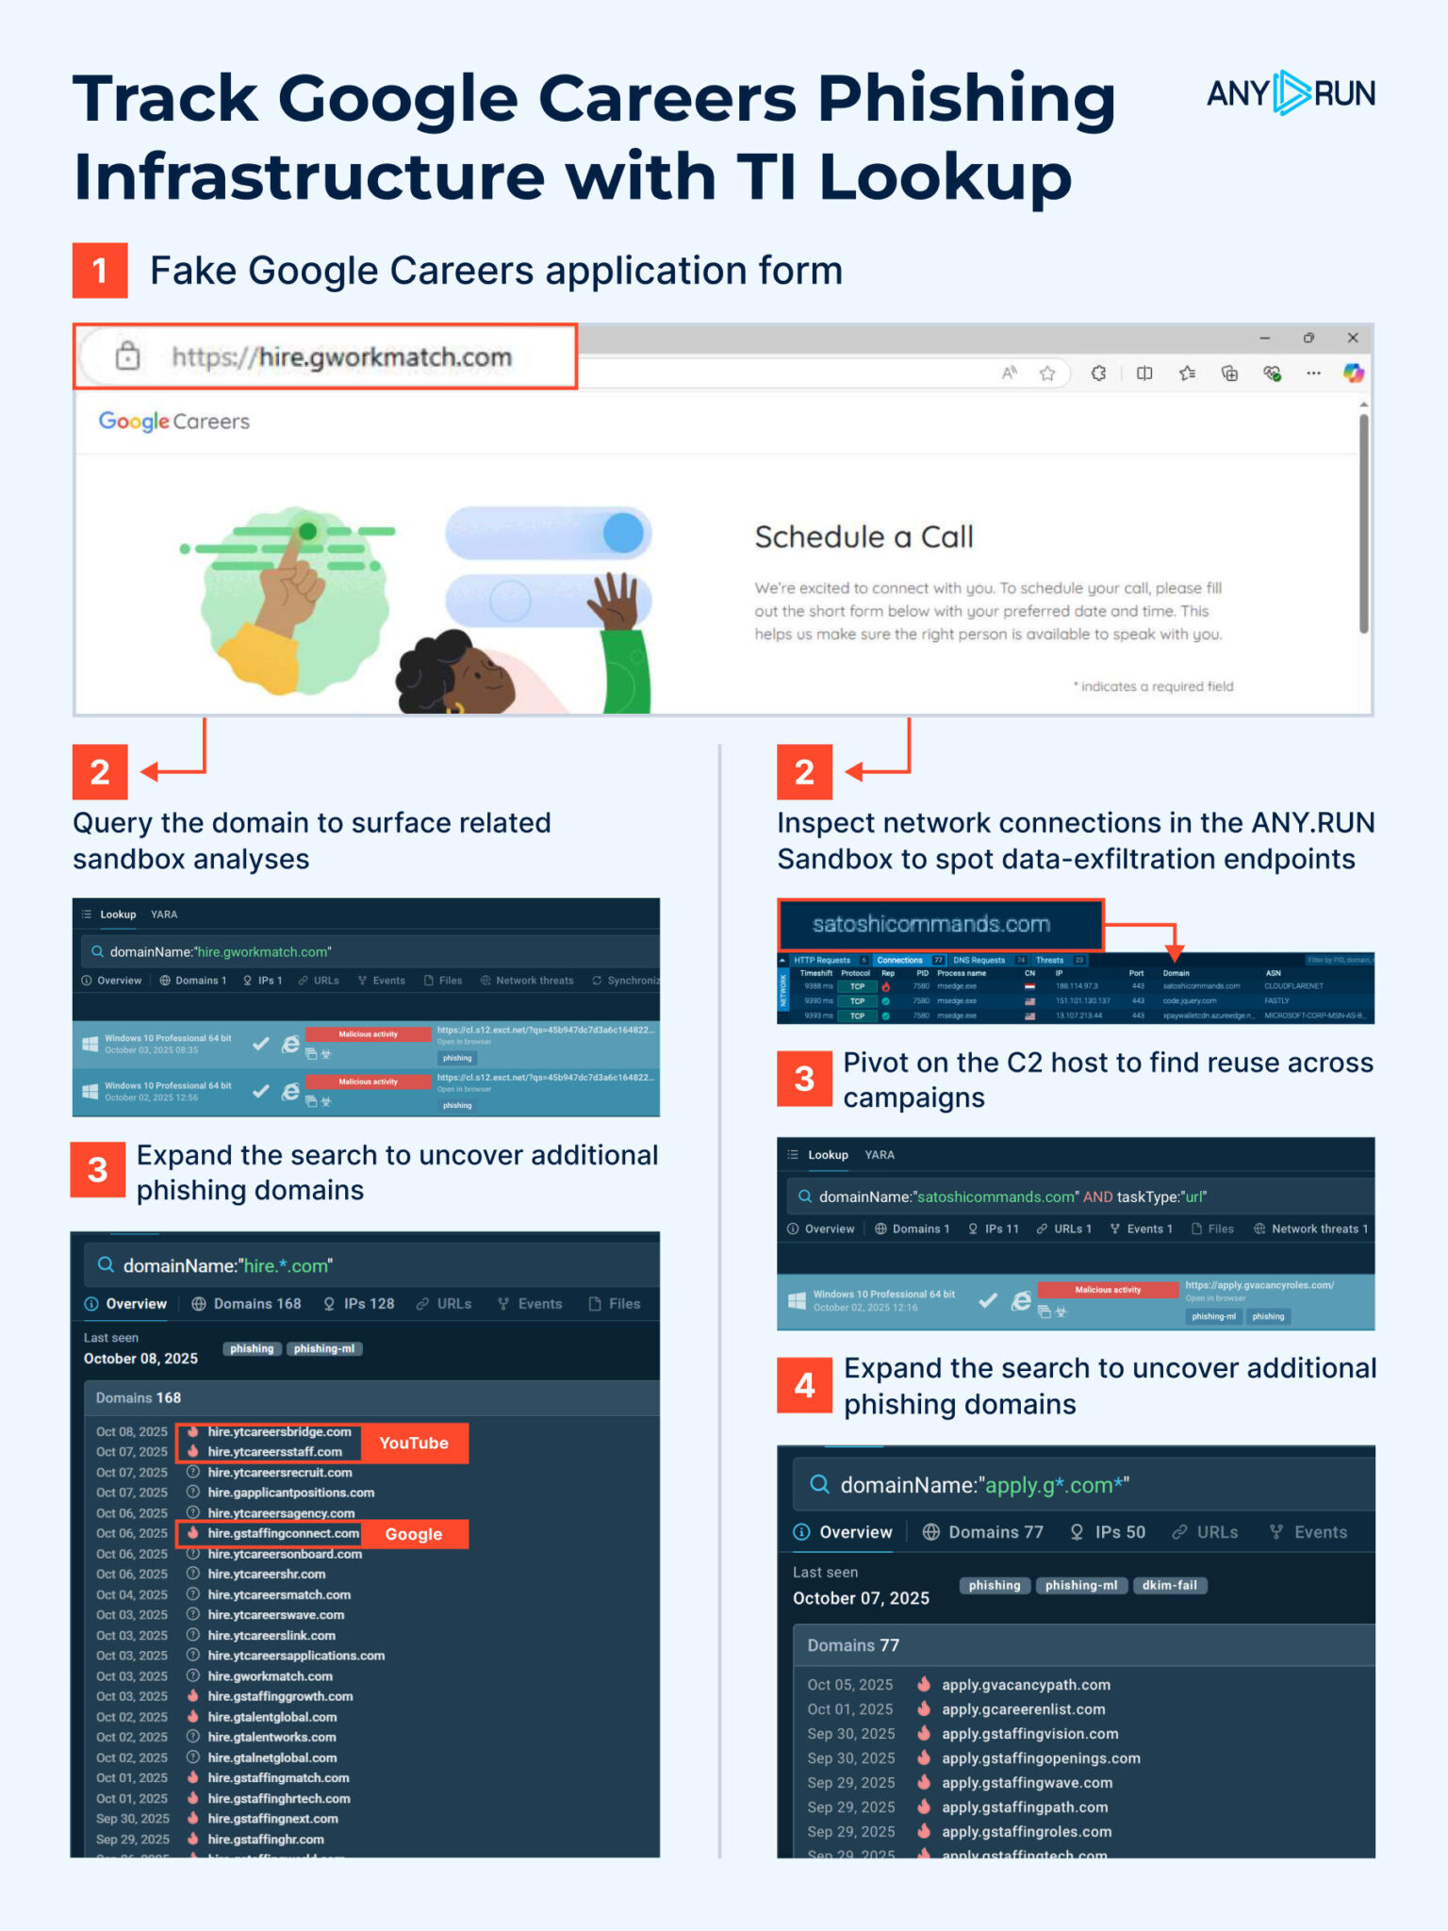Click the split screen browser icon

point(1144,373)
